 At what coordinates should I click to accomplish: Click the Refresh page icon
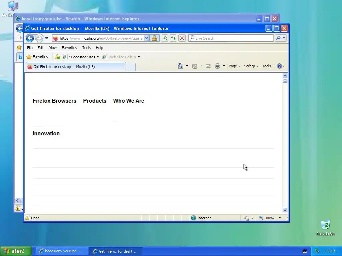173,38
